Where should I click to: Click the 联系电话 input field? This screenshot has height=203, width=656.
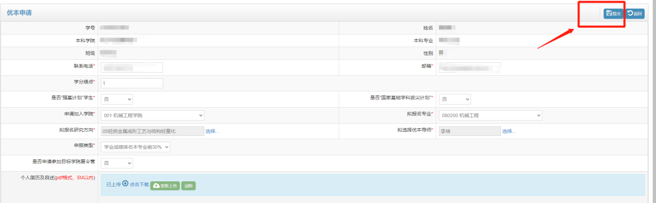(131, 67)
